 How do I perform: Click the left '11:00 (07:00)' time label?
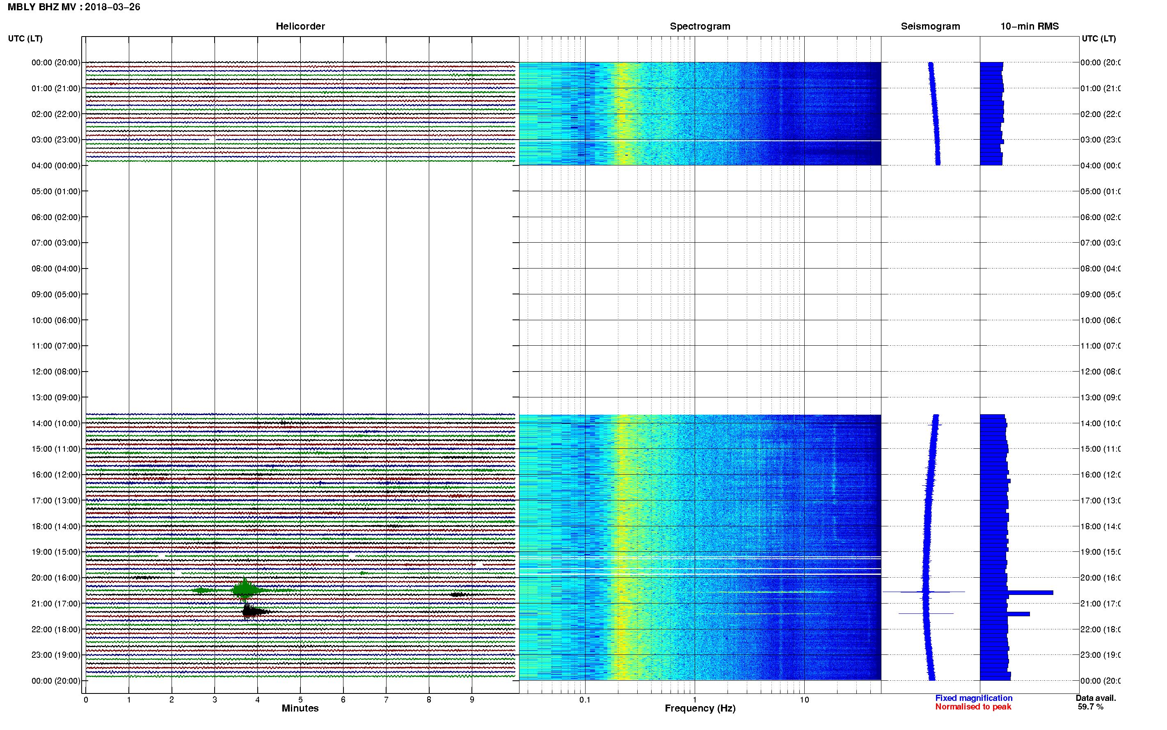tap(56, 346)
